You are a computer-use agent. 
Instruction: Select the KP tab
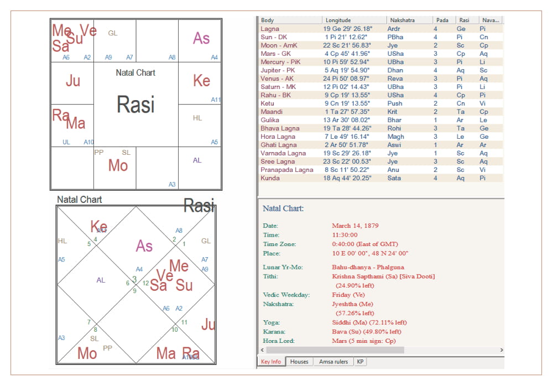tap(361, 362)
